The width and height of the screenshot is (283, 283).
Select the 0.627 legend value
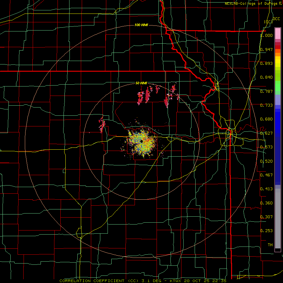point(266,133)
